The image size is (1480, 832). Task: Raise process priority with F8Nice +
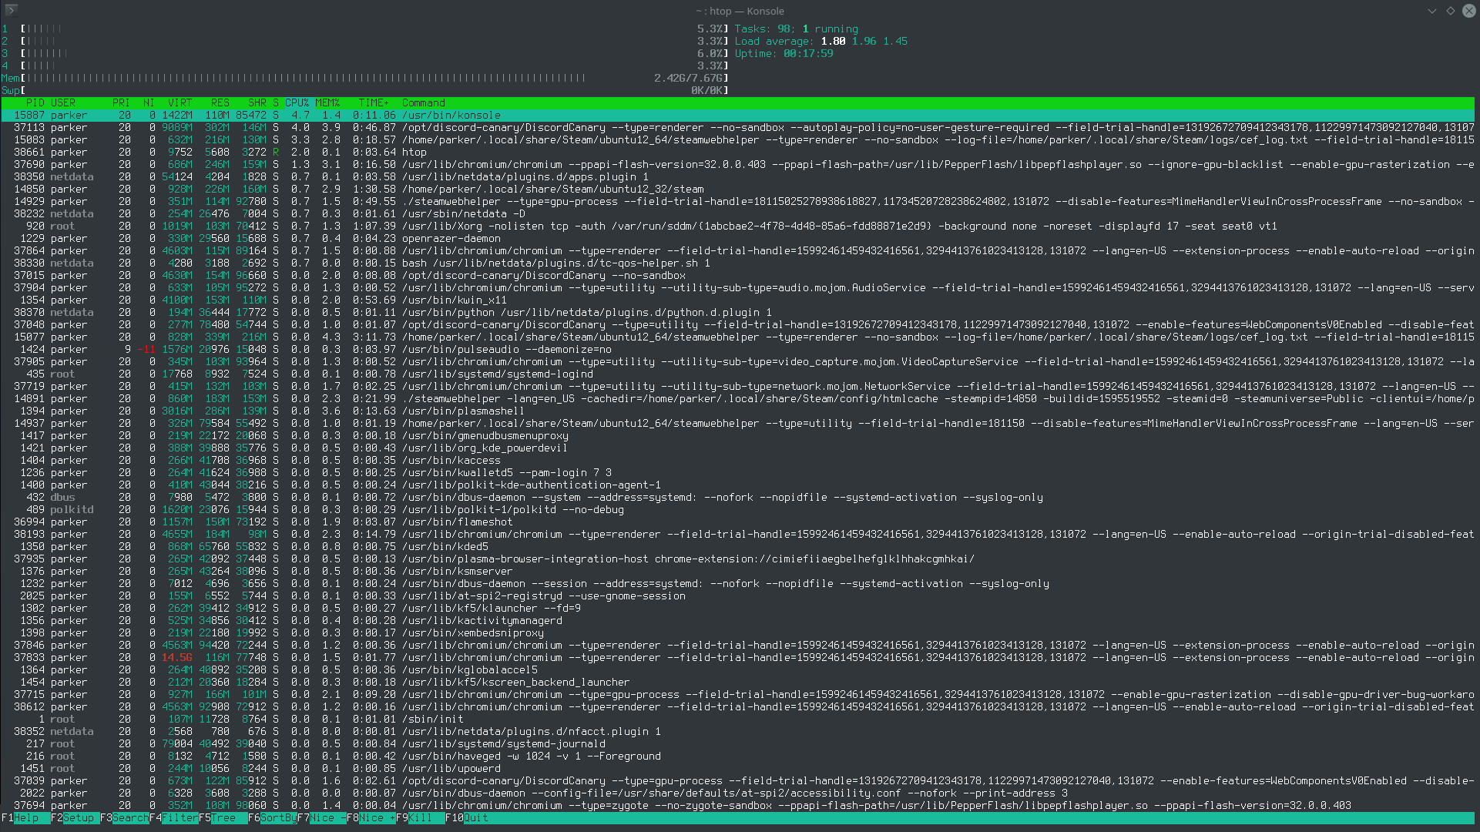click(x=372, y=818)
